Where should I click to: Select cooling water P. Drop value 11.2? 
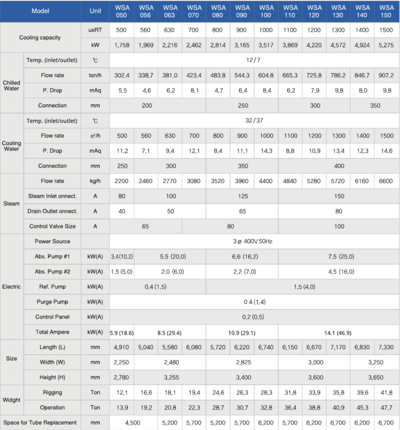[x=121, y=151]
